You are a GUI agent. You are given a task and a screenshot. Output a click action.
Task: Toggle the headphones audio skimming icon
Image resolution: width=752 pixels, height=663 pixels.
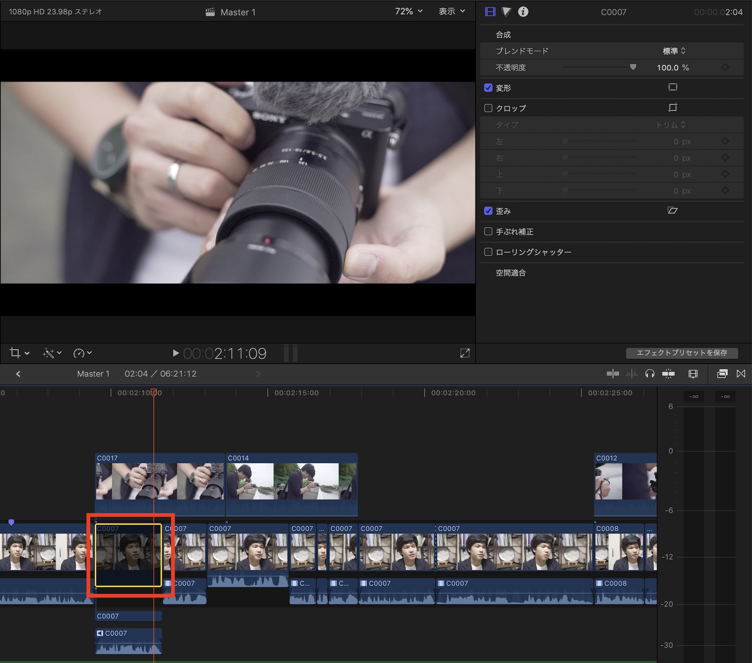pos(650,374)
